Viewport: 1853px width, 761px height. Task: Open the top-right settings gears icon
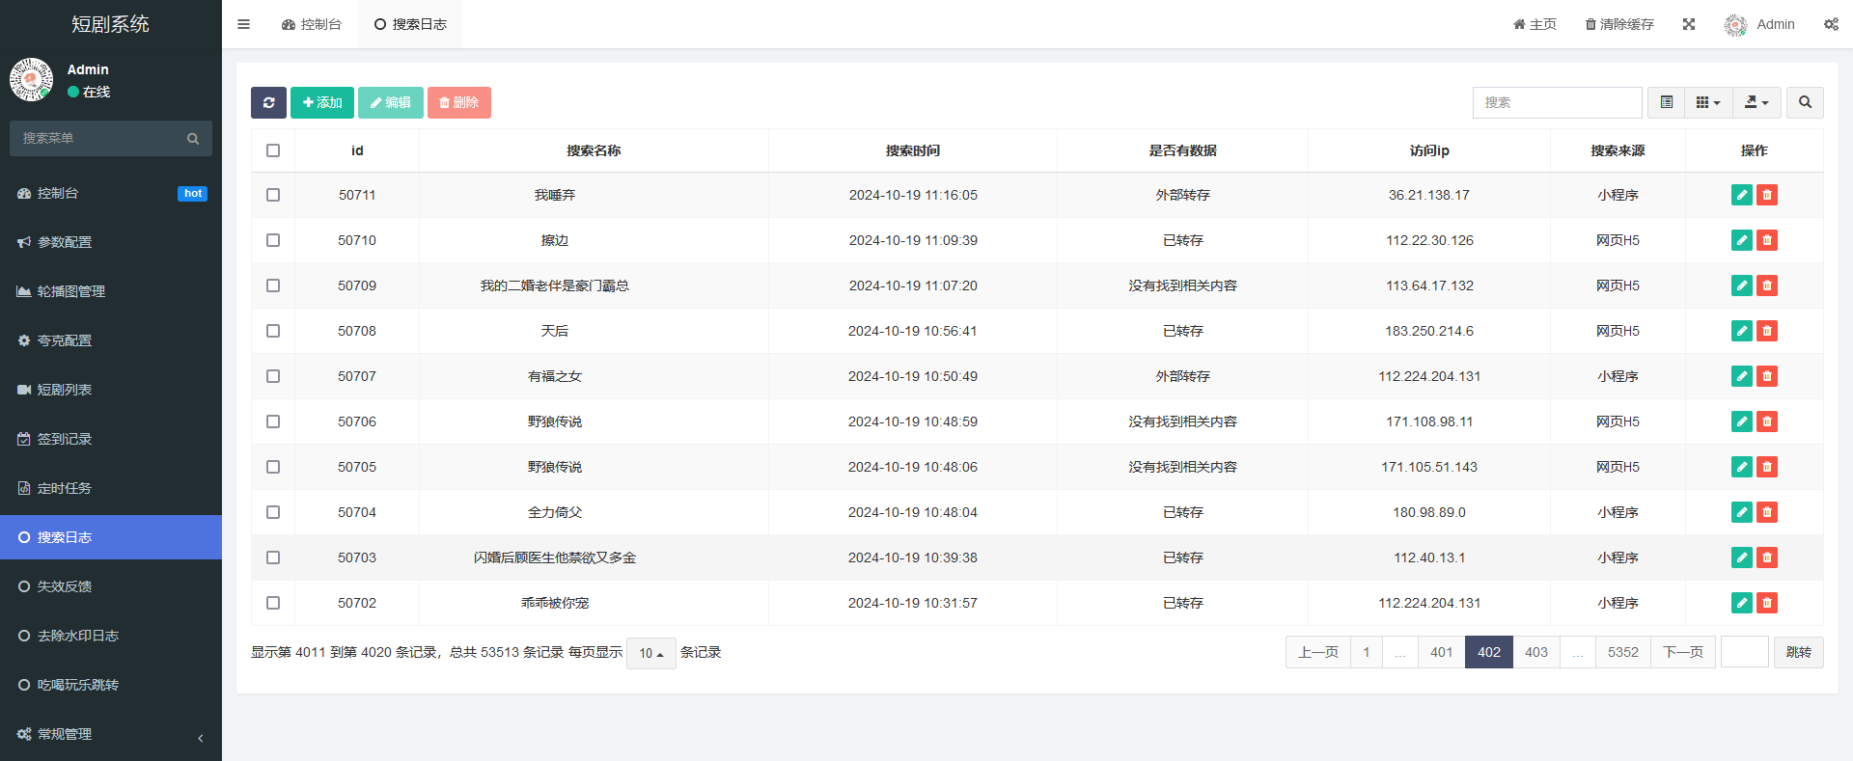point(1831,24)
